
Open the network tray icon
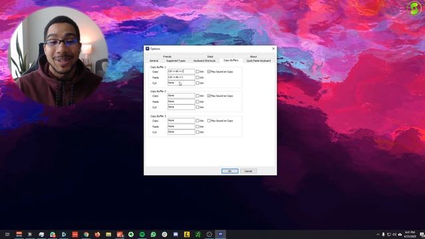[x=389, y=234]
